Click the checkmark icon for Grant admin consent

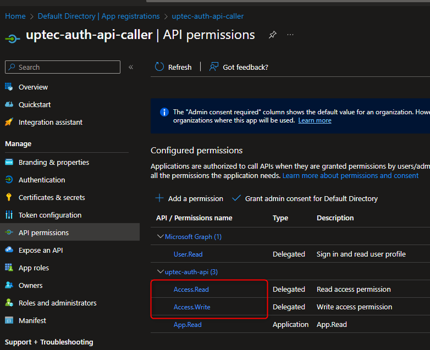236,198
